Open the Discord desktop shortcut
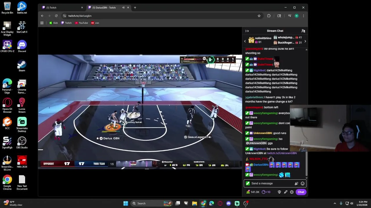This screenshot has height=208, width=371. [x=22, y=46]
